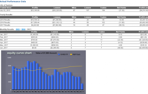Click the Feb, 2017 row label

pos(4,37)
